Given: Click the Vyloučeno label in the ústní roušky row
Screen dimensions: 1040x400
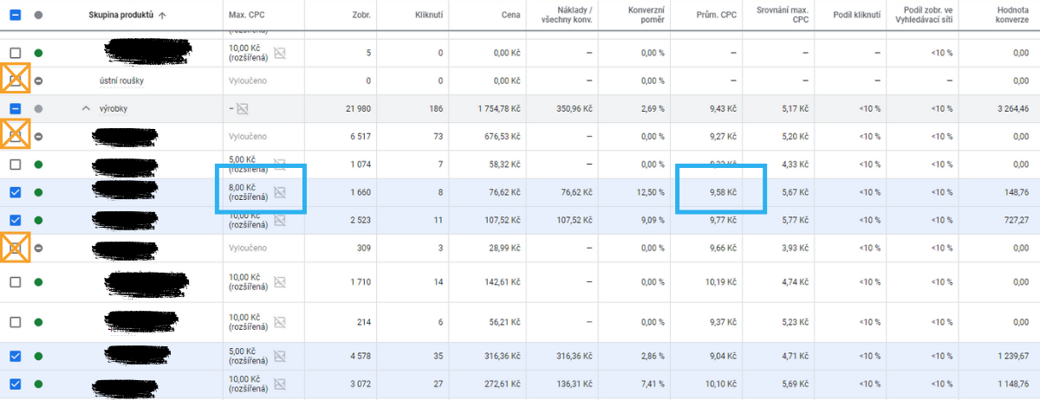Looking at the screenshot, I should (248, 81).
